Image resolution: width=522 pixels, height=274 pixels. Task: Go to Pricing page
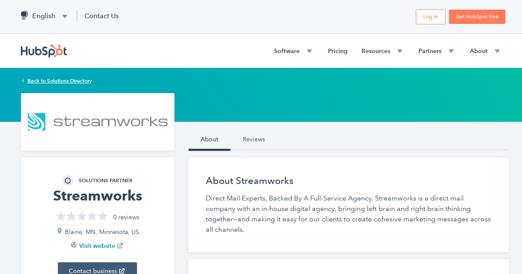click(x=338, y=51)
